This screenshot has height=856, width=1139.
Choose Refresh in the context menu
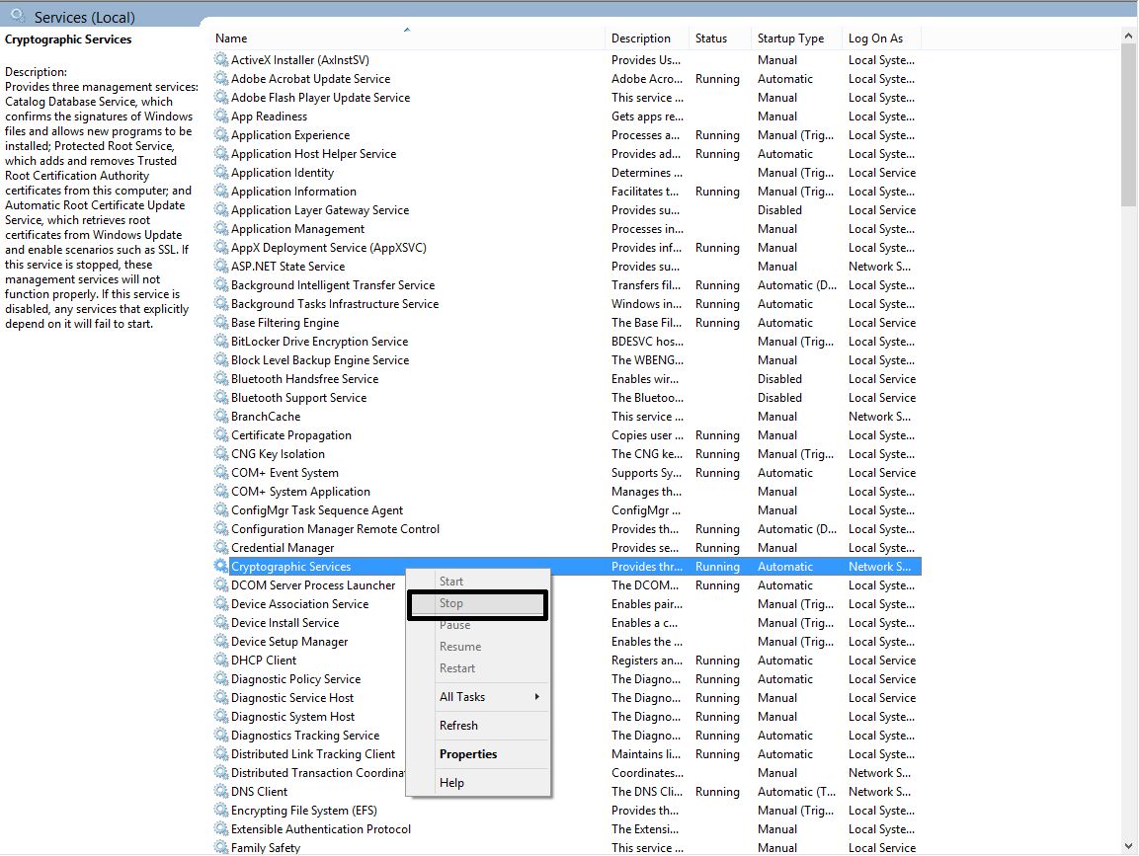click(x=478, y=726)
